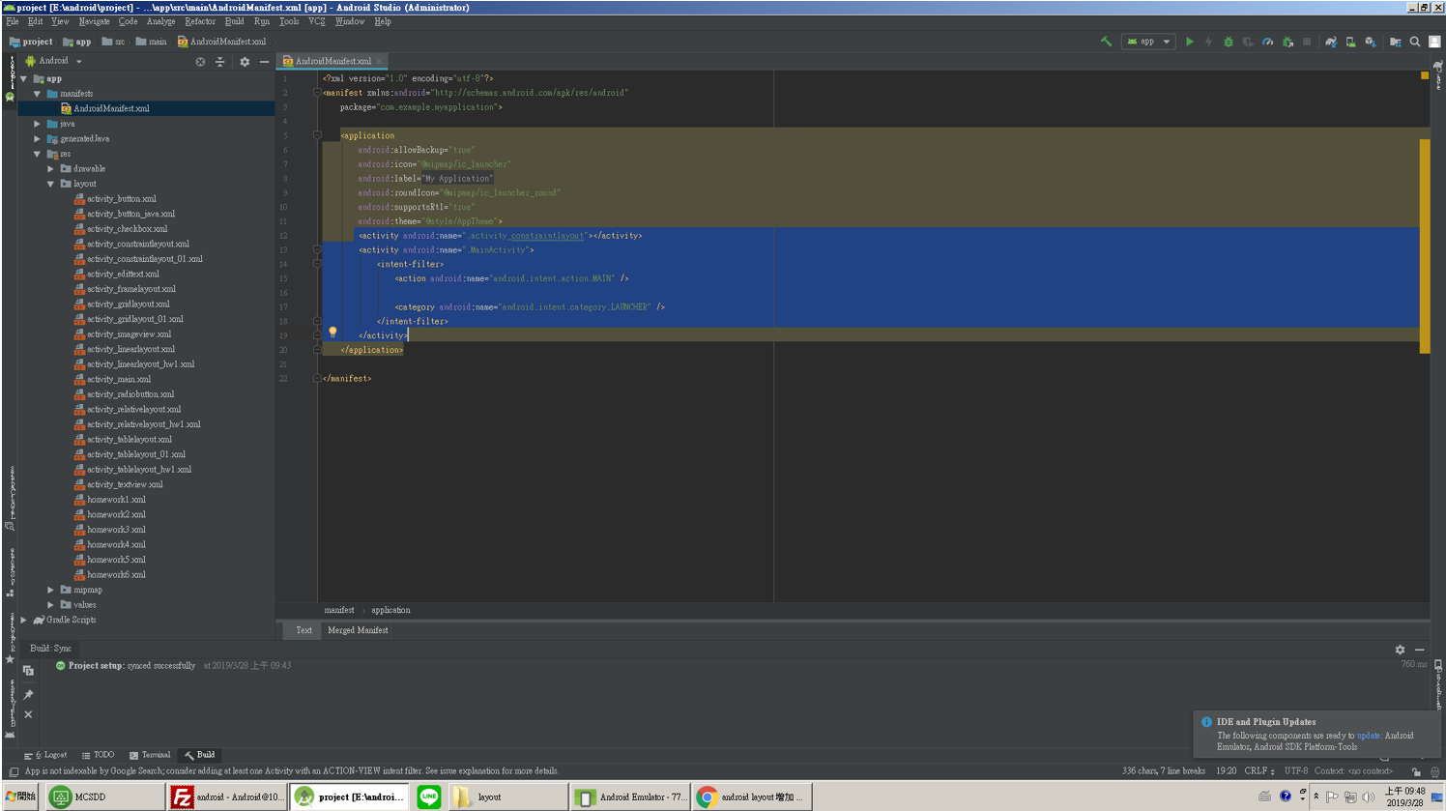Fold the application tag in gutter
This screenshot has height=811, width=1446.
(x=317, y=135)
